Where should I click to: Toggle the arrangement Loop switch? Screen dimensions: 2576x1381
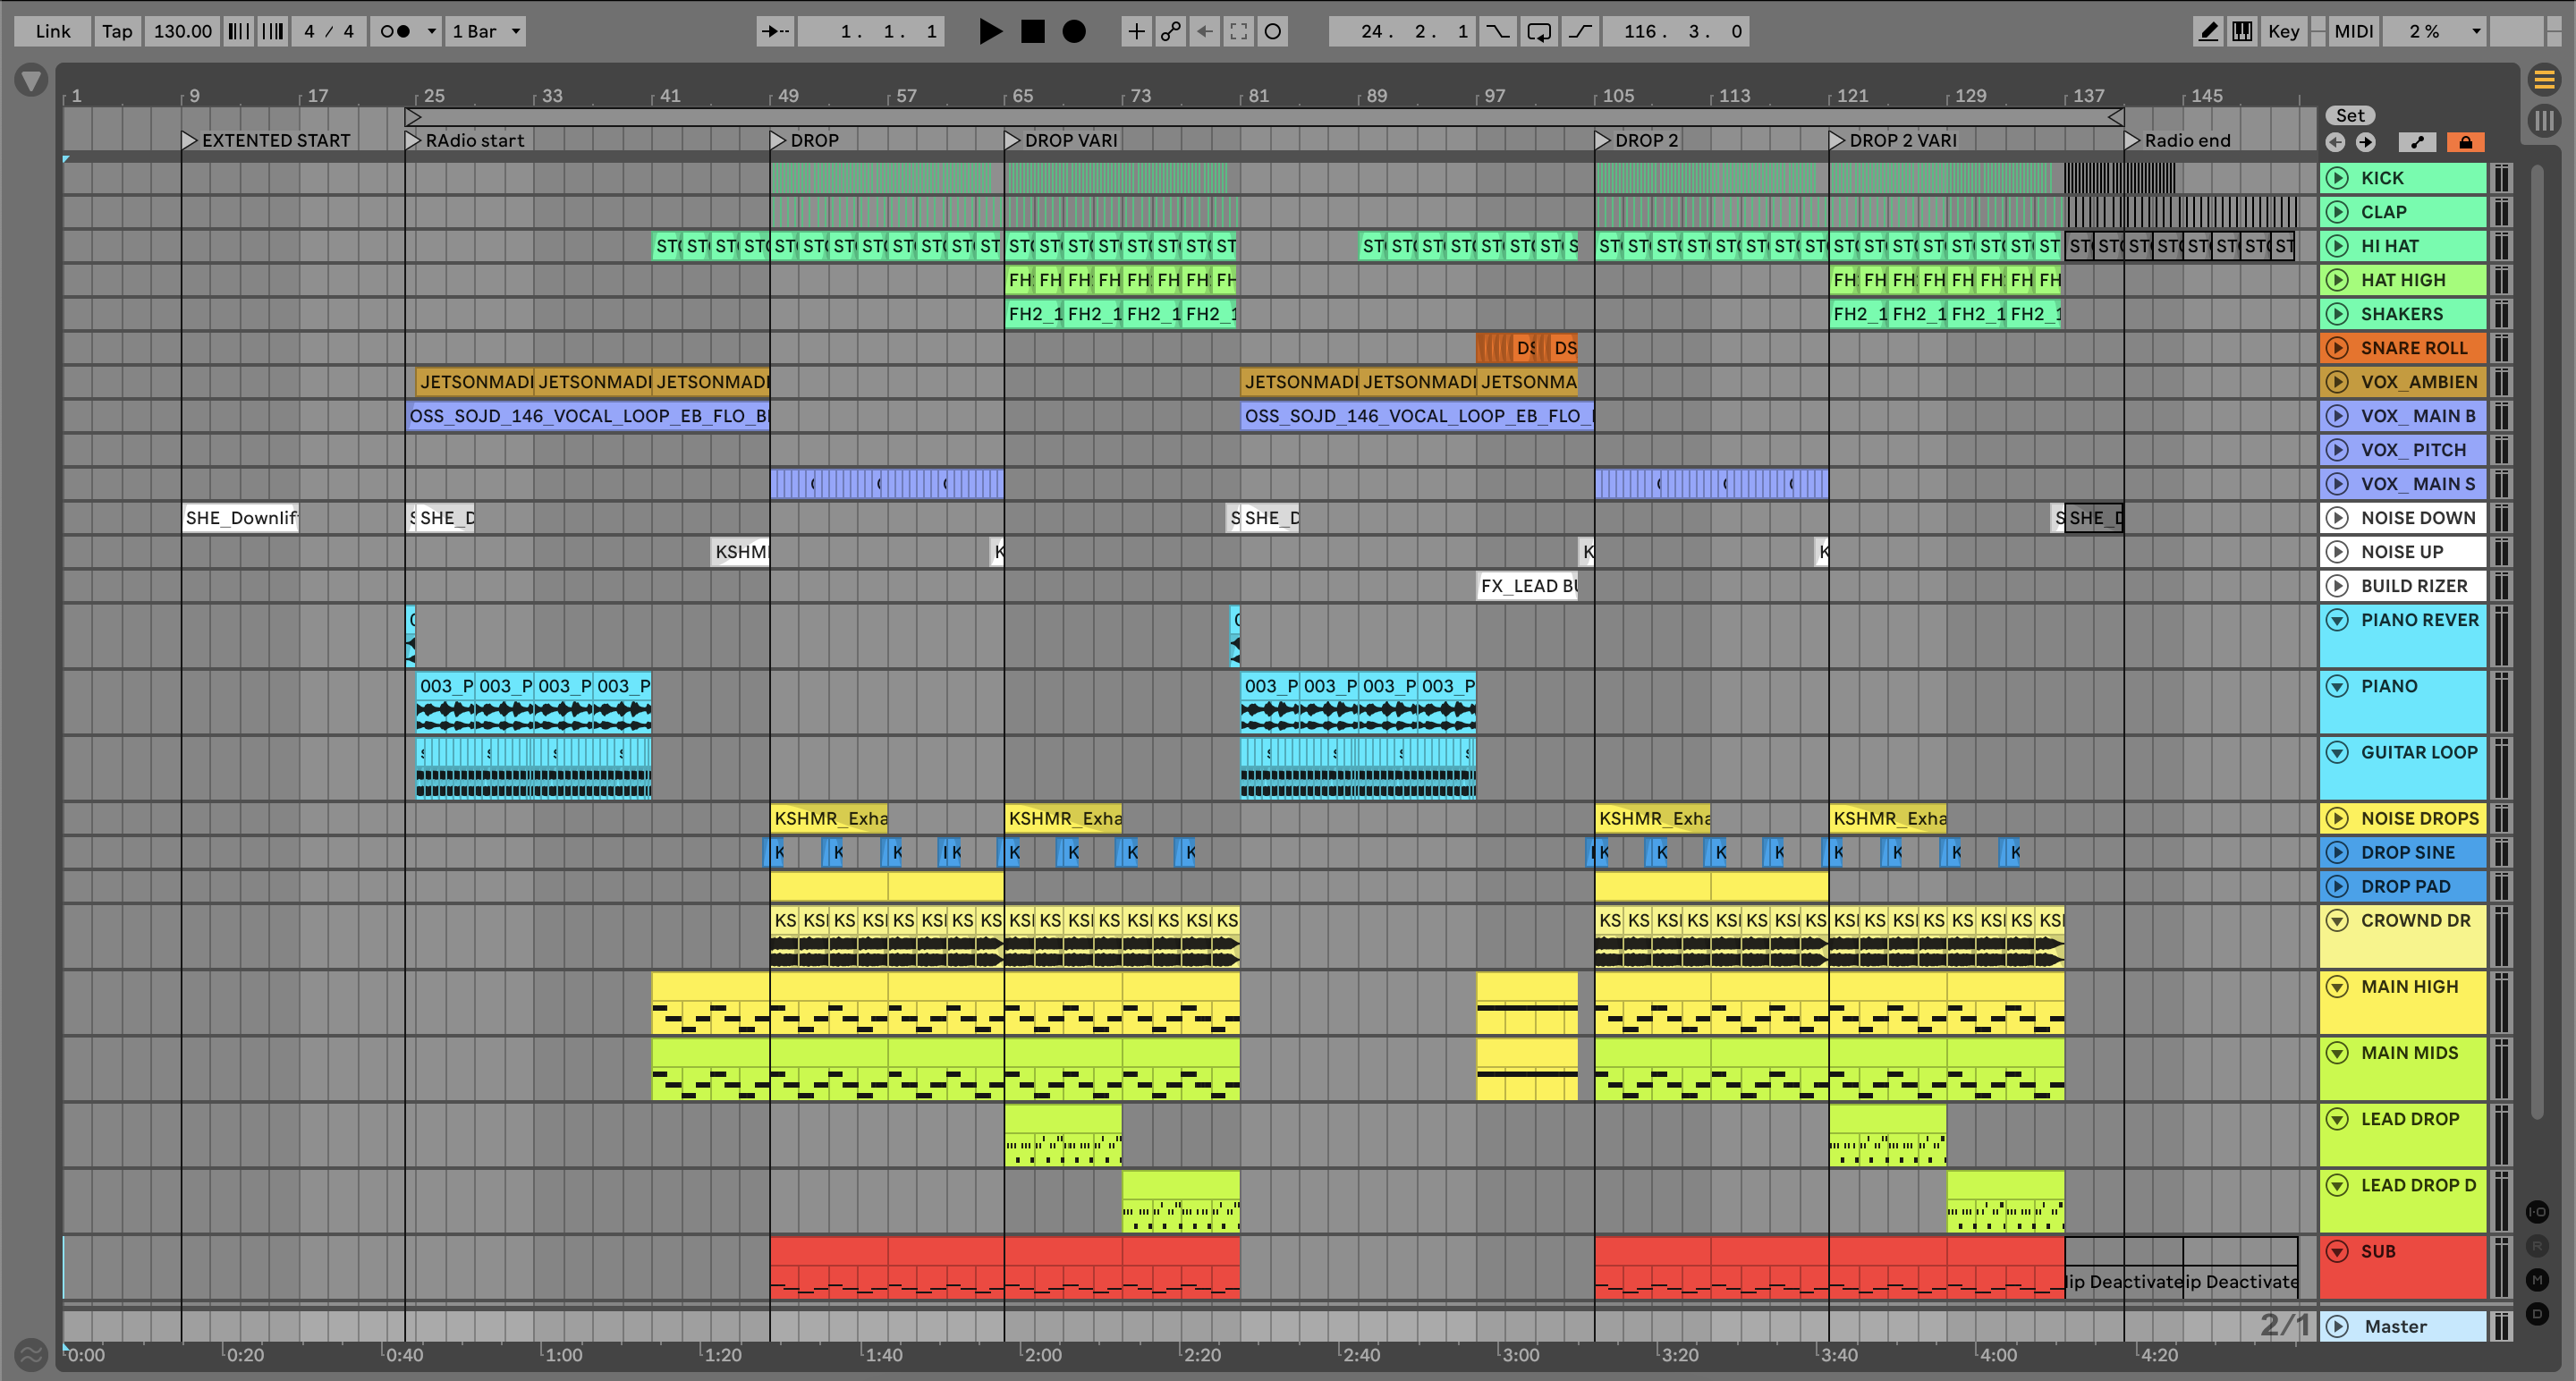pyautogui.click(x=1539, y=31)
